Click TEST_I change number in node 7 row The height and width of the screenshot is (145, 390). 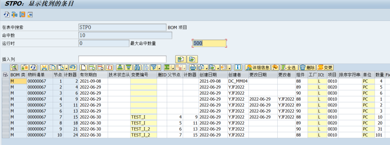(x=144, y=117)
